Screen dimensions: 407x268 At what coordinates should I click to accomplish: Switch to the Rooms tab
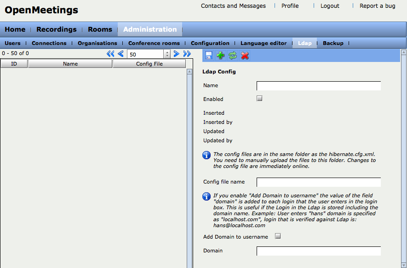point(100,29)
